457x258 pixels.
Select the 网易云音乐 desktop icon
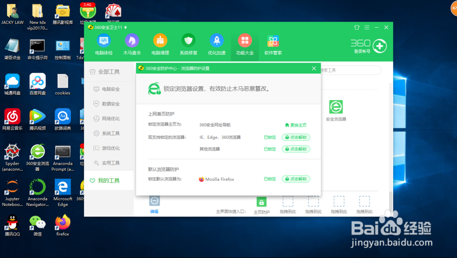pos(12,119)
